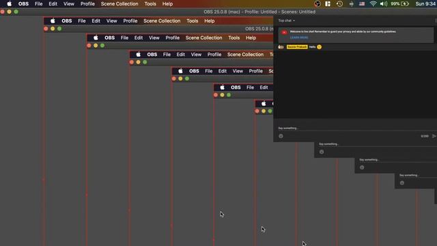This screenshot has width=437, height=246.
Task: Open the Edit menu in the top menu bar
Action: click(x=53, y=4)
